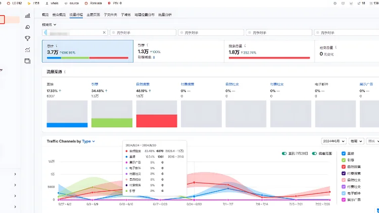Screen dimensions: 379x213
Task: Click the PIN 0 Pinterest toolbar item
Action: point(115,3)
